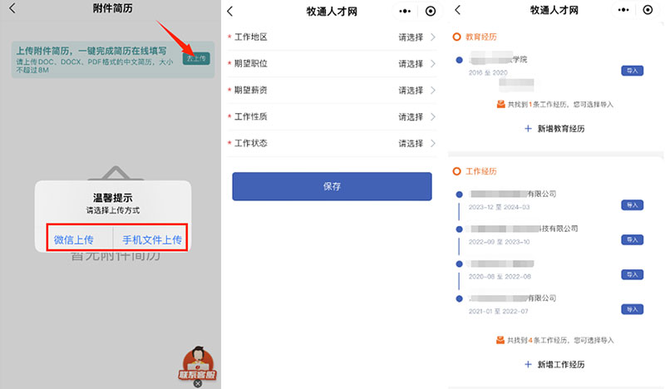Open 期望职位 selection chevron
Image resolution: width=665 pixels, height=389 pixels.
[432, 64]
